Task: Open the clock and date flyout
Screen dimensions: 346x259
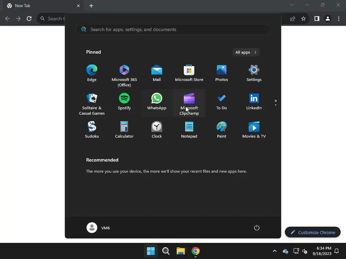Action: click(322, 251)
